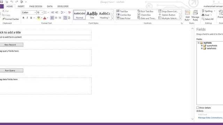Viewport: 223px width, 125px height.
Task: Open the Spelling options dropdown arrow
Action: click(215, 11)
